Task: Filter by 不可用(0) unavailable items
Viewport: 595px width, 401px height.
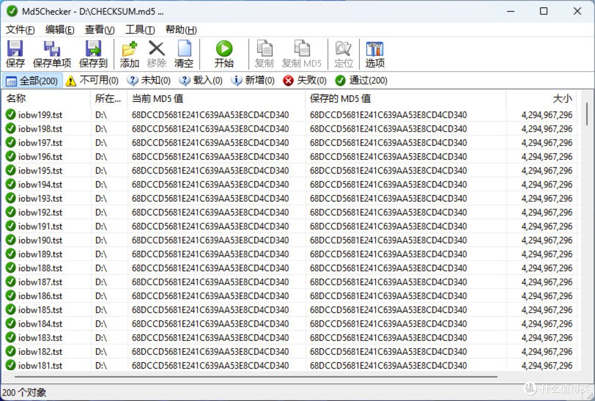Action: 92,80
